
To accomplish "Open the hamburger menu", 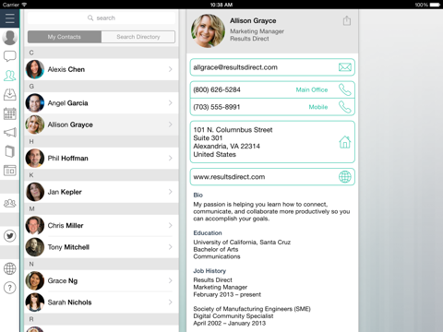I will [10, 18].
